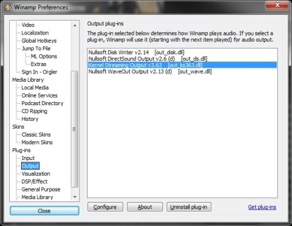Open Classic Skins settings
This screenshot has width=292, height=226.
click(x=36, y=134)
